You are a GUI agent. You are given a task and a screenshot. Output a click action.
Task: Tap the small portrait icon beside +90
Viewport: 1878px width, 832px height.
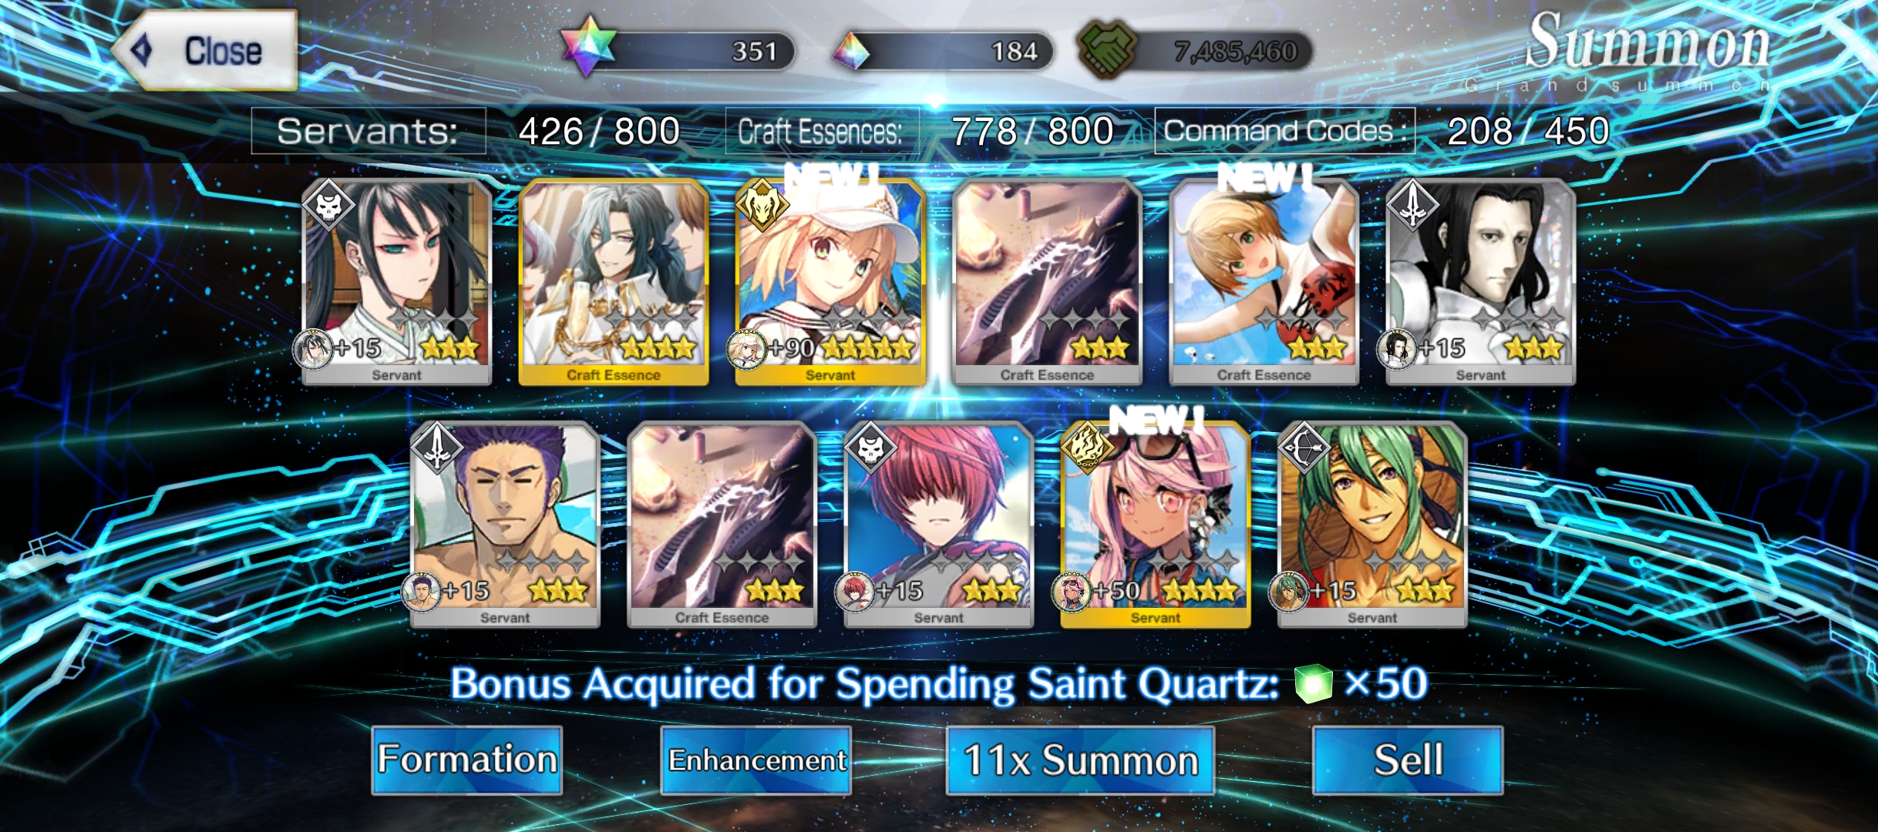(x=745, y=348)
